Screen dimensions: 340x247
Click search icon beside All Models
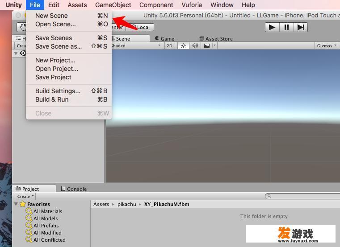tap(29, 218)
